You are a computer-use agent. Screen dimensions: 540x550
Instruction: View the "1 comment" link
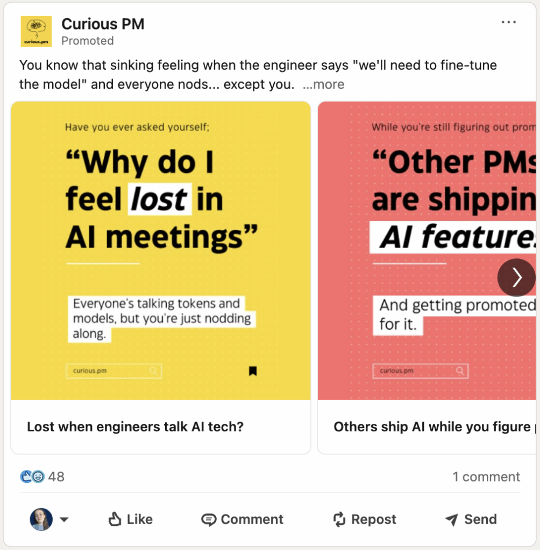coord(486,476)
